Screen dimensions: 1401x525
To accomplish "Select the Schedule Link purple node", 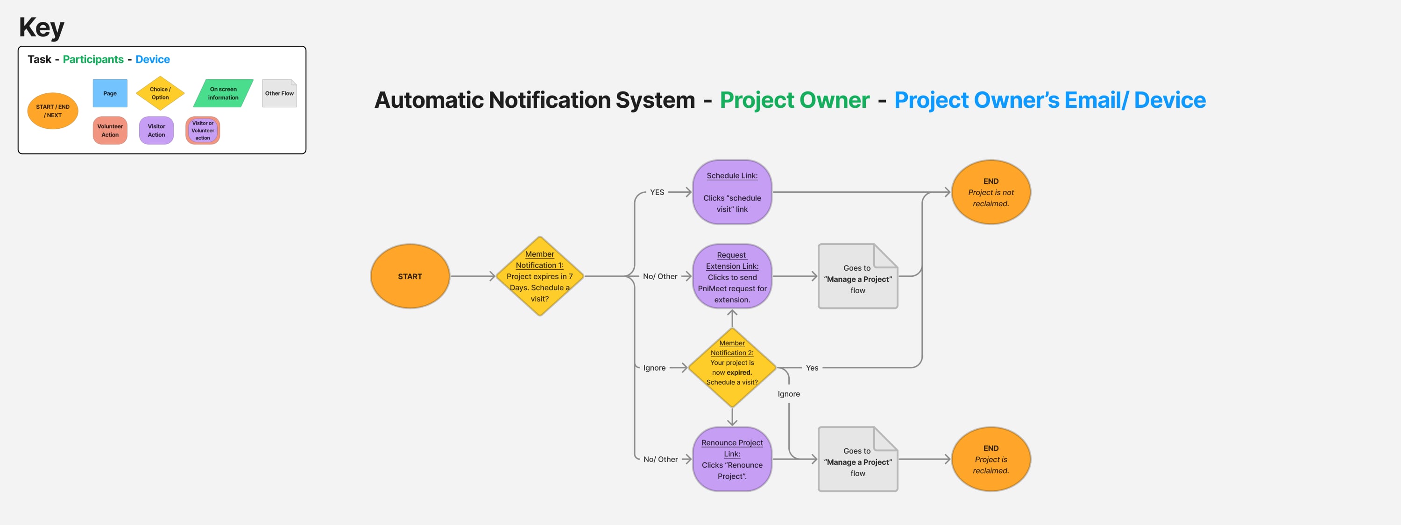I will click(x=732, y=192).
